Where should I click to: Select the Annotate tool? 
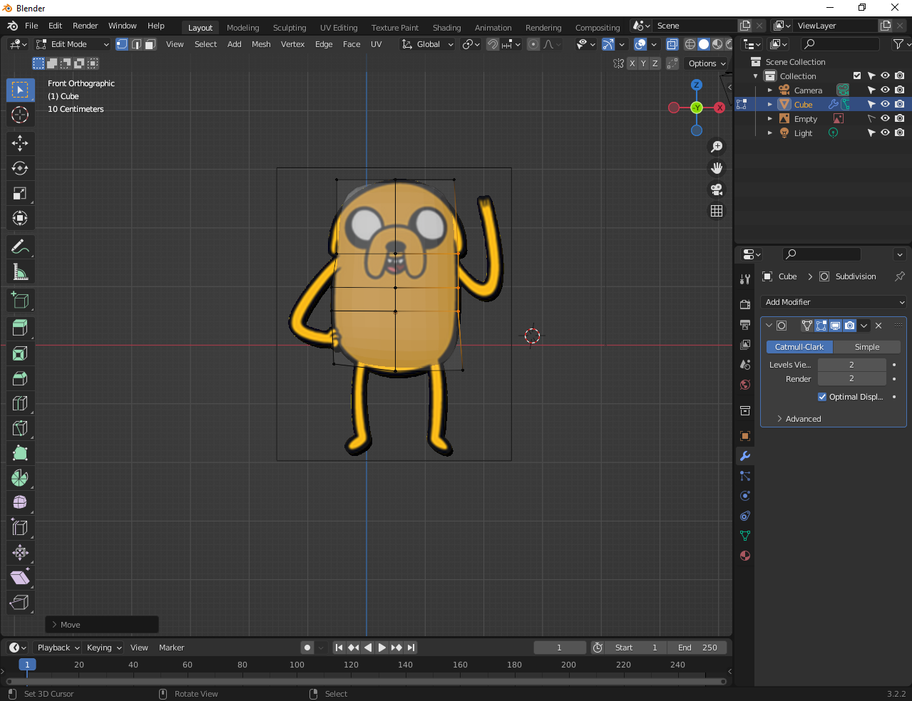click(20, 246)
